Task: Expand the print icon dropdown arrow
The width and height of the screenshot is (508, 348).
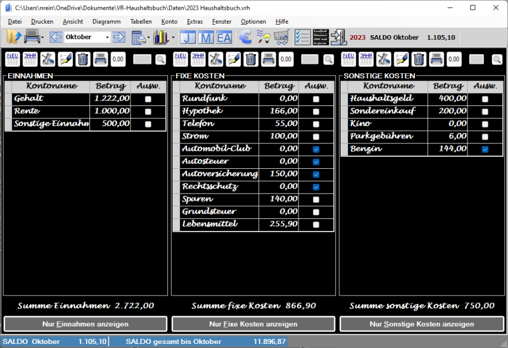Action: (42, 38)
